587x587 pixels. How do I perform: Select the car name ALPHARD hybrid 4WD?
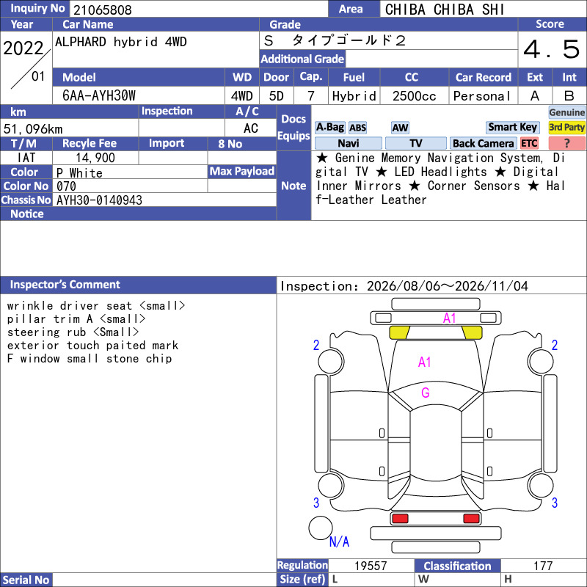point(120,42)
